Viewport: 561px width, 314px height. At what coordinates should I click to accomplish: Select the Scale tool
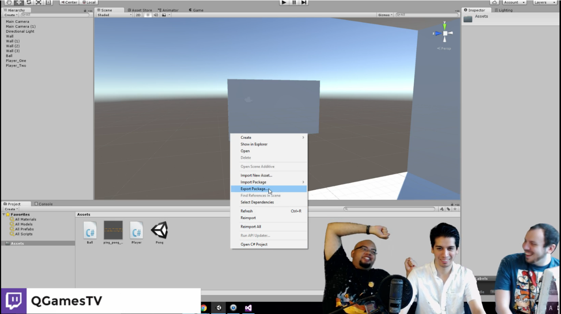tap(38, 2)
